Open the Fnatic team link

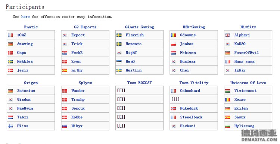click(31, 27)
